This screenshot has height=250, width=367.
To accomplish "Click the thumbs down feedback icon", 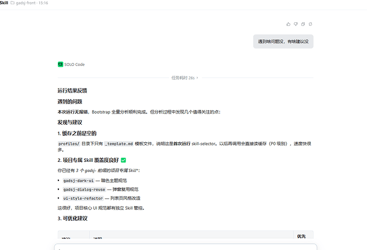I will click(296, 24).
